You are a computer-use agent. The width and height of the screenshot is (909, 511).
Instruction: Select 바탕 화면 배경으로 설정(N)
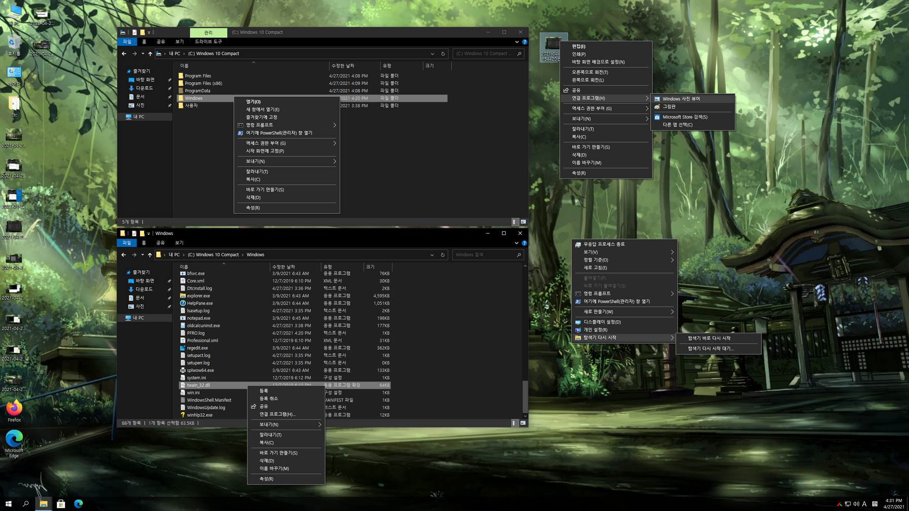click(606, 62)
